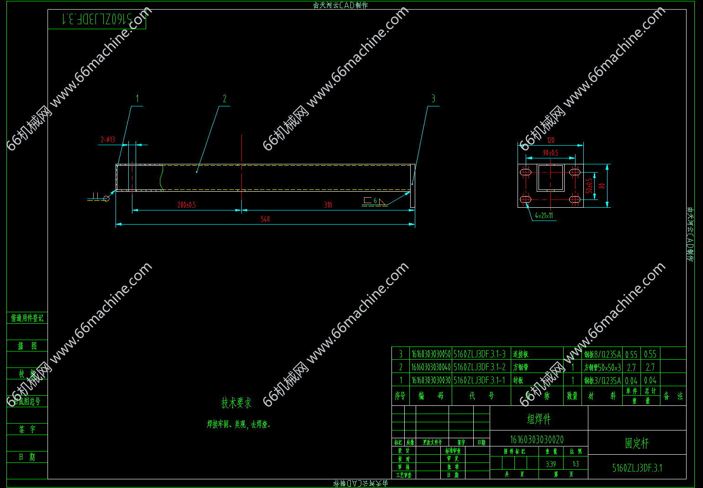The image size is (703, 488).
Task: Select the 548 overall length dimension
Action: coord(265,219)
